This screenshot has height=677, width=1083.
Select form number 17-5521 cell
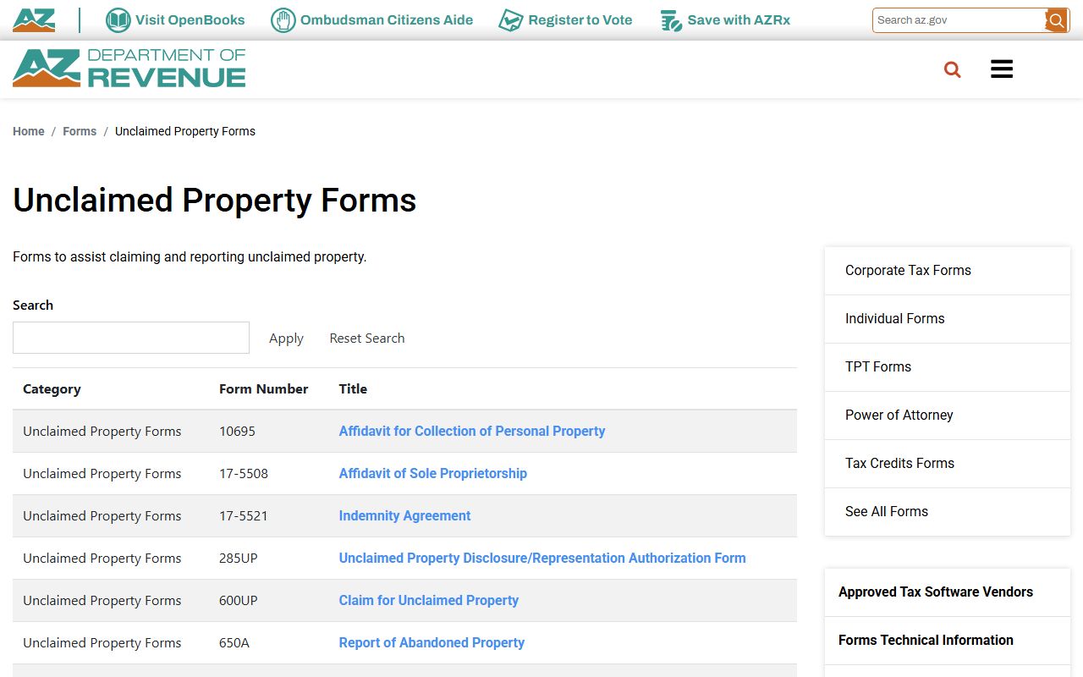point(244,515)
